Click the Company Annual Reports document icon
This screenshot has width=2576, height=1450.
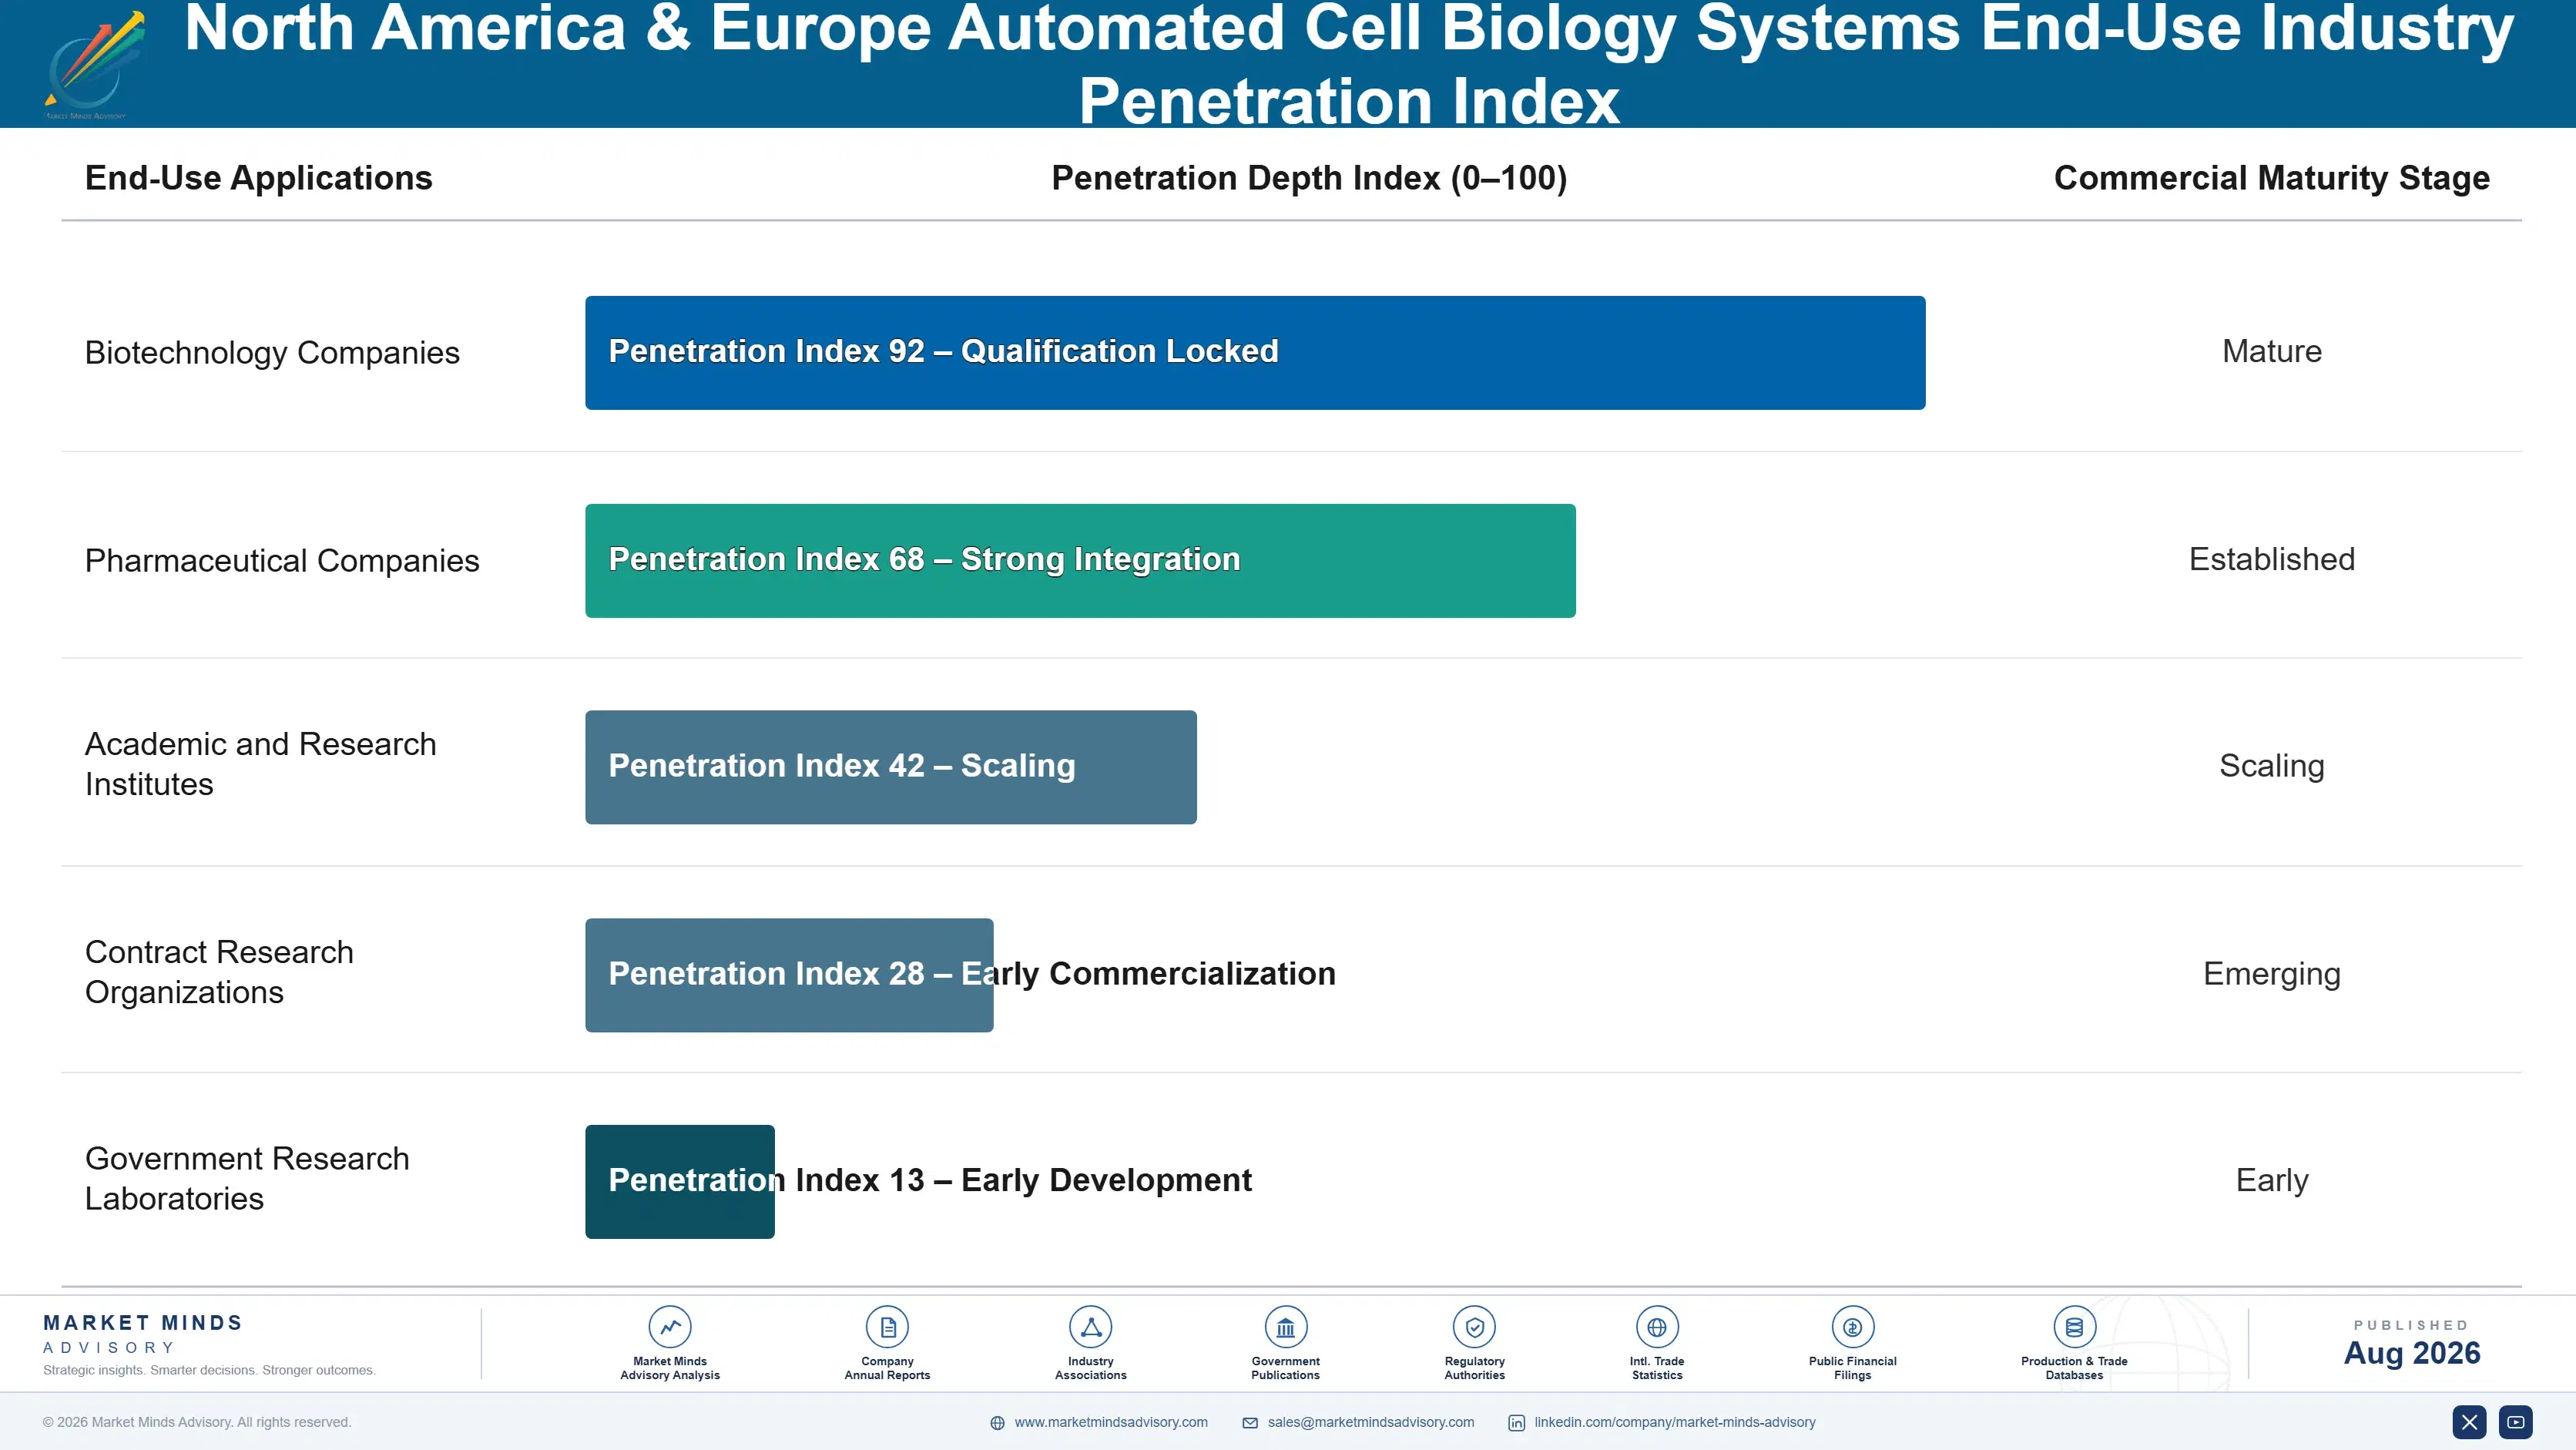[x=887, y=1327]
